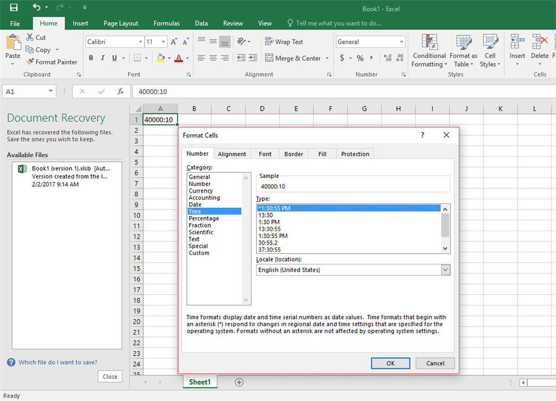Image resolution: width=556 pixels, height=401 pixels.
Task: Click the Insert Function fx icon
Action: pyautogui.click(x=121, y=91)
